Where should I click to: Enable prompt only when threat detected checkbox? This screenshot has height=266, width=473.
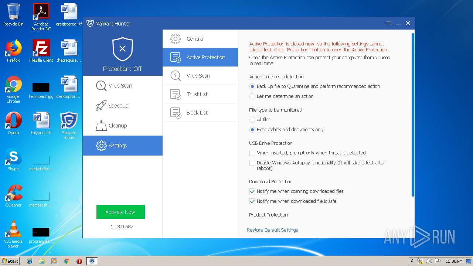click(252, 153)
